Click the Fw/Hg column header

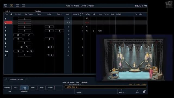[x=87, y=14]
